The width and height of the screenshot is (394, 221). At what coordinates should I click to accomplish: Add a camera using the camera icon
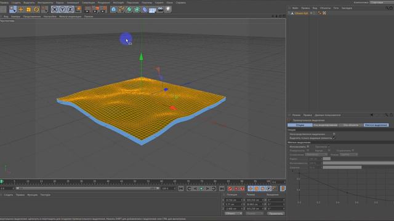[x=160, y=10]
